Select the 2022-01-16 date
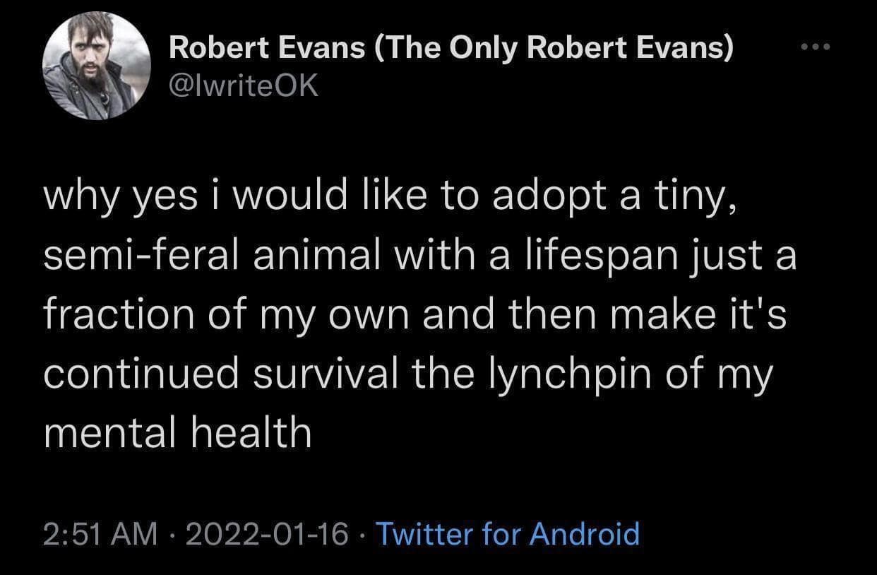Viewport: 877px width, 575px height. [x=265, y=533]
